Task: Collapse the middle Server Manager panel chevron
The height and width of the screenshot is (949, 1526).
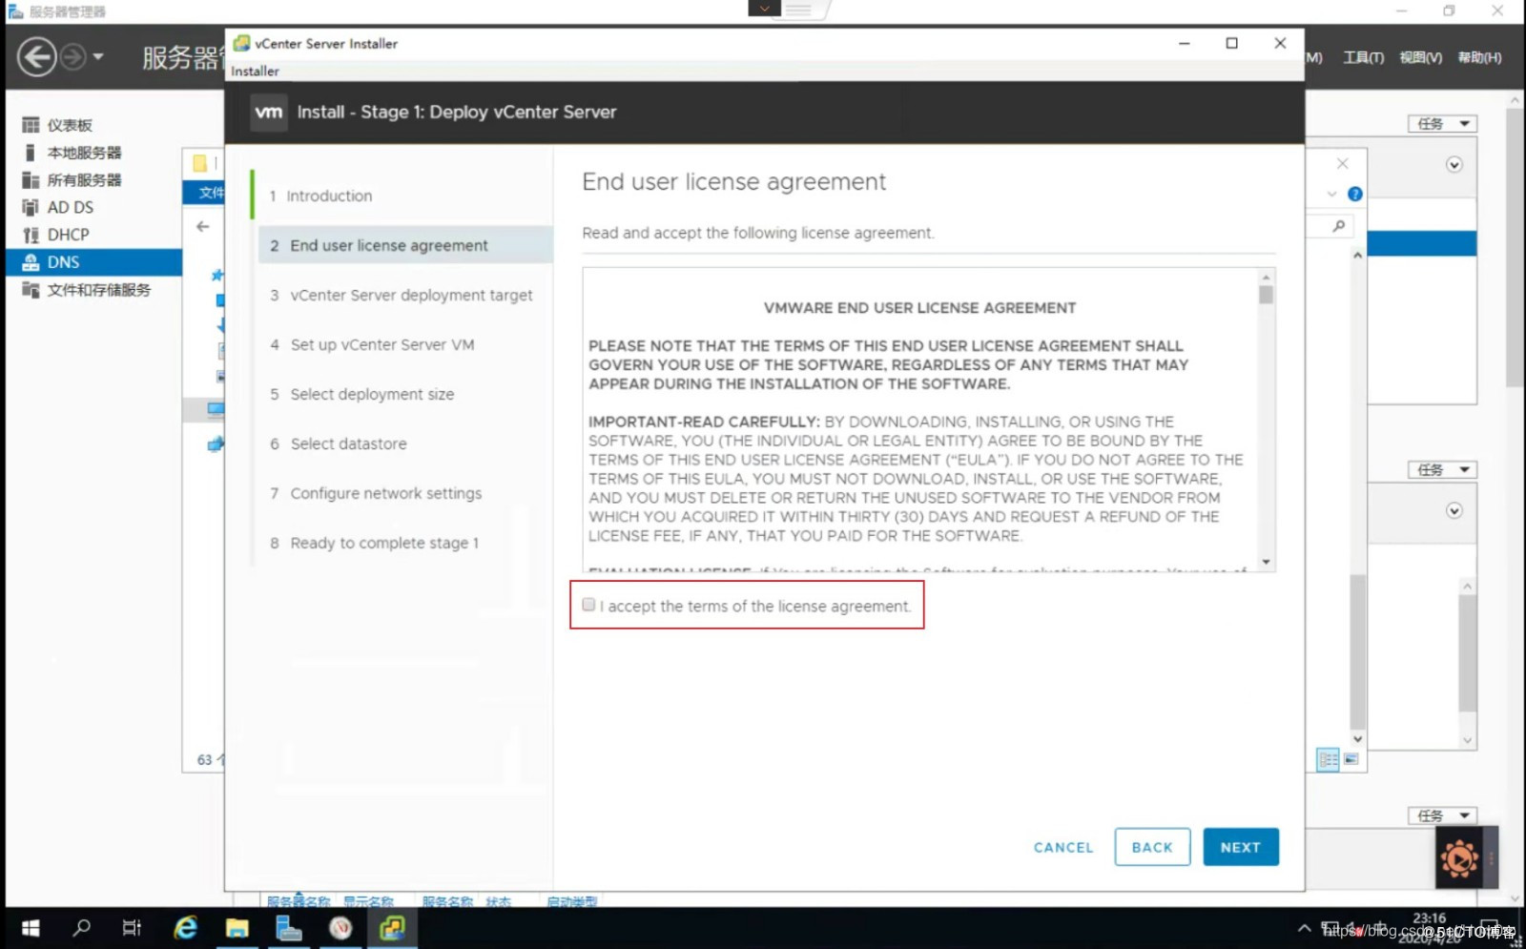Action: coord(1454,510)
